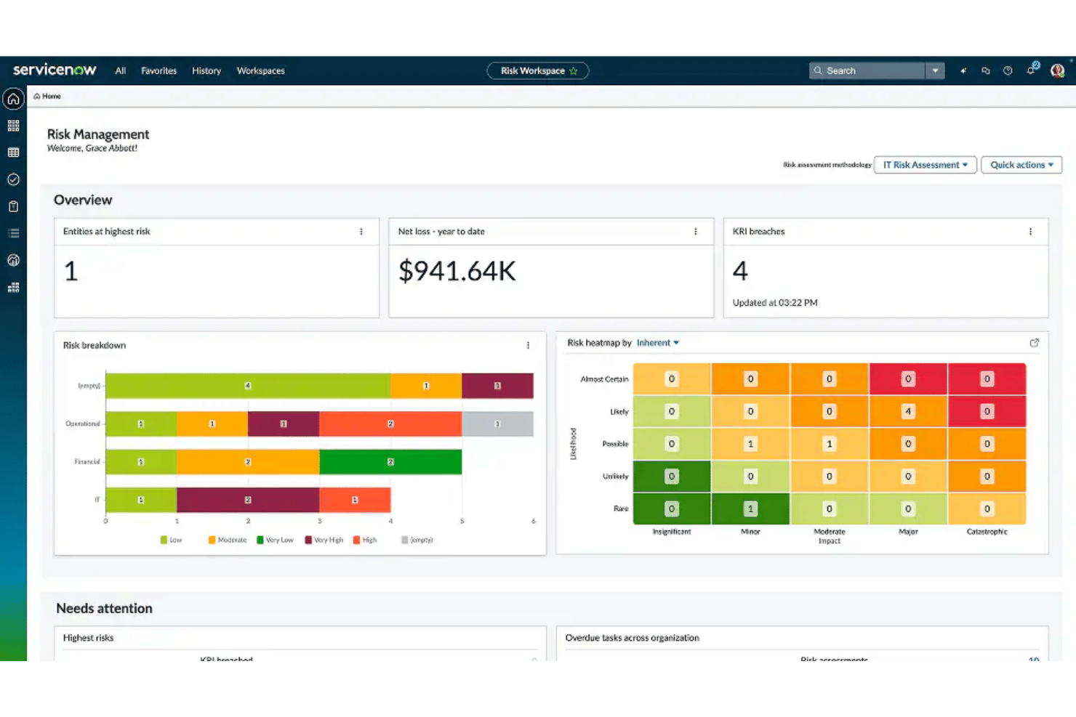
Task: Click the Risk Workspace pill button
Action: point(538,71)
